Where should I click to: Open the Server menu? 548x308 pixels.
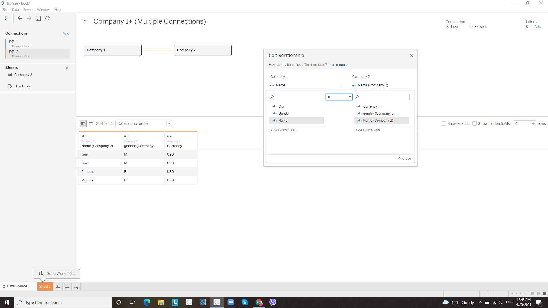coord(28,10)
